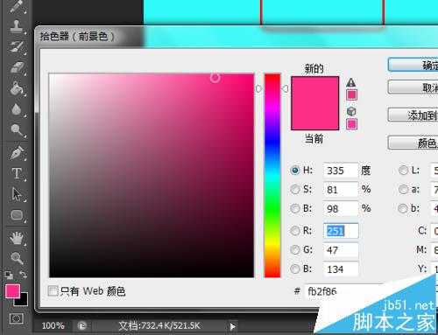Select the Paint Bucket tool

(17, 88)
